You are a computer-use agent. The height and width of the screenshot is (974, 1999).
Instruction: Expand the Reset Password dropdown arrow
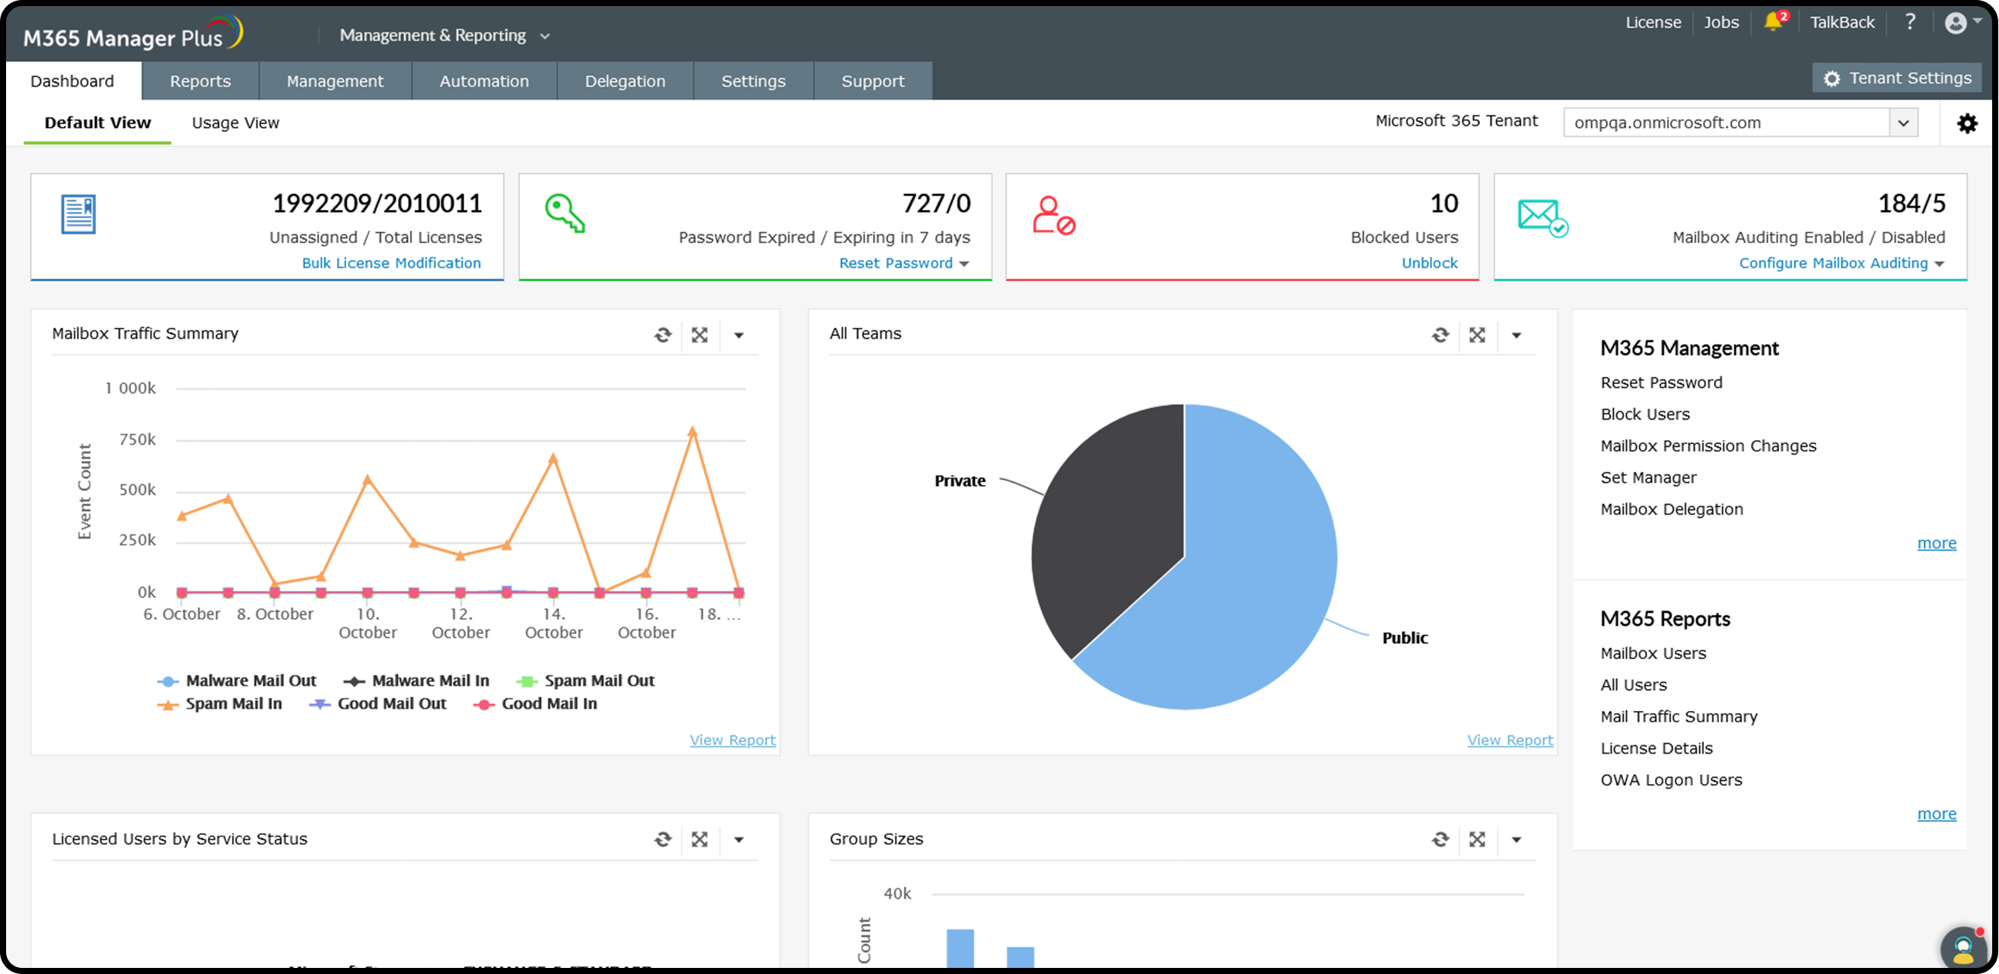click(965, 264)
